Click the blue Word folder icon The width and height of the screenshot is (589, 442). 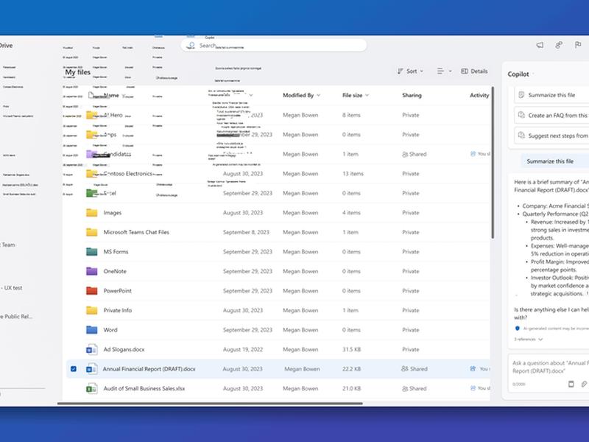91,330
